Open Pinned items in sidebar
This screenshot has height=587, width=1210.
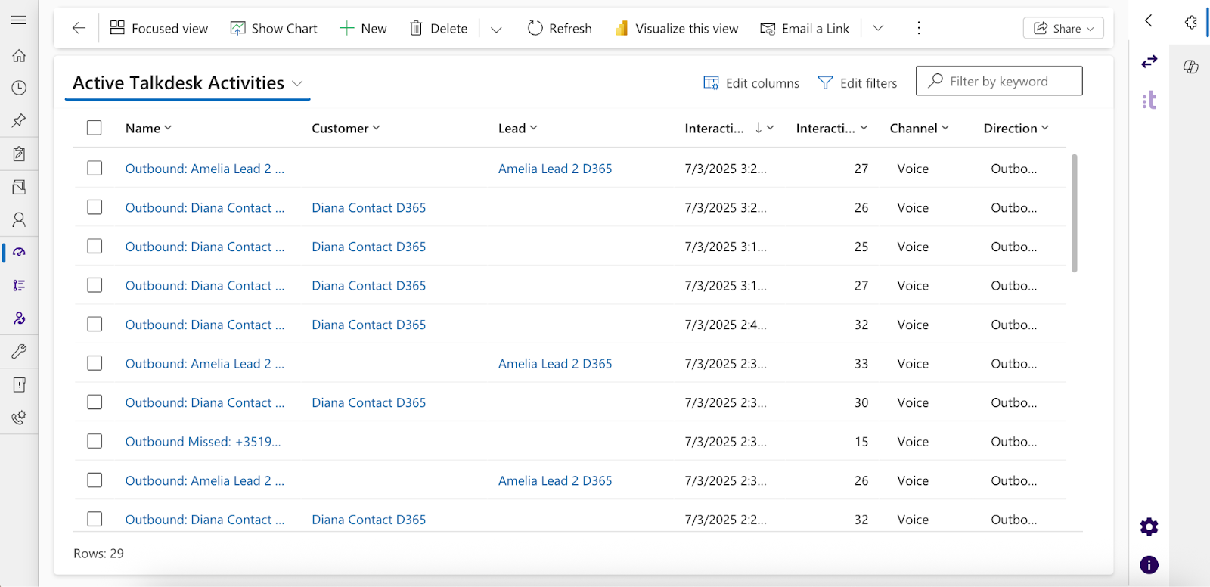(x=19, y=120)
